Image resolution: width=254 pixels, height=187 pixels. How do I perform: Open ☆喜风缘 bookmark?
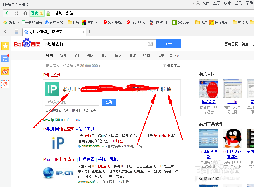(x=136, y=22)
